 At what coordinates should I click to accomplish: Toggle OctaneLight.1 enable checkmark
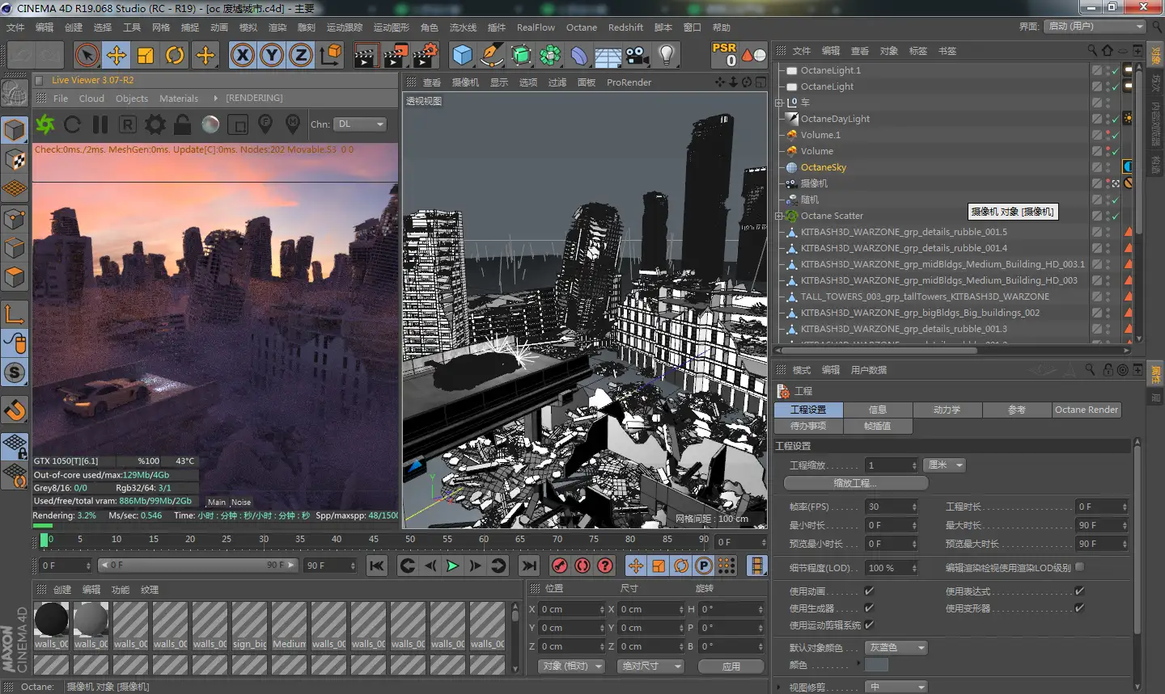(1116, 70)
